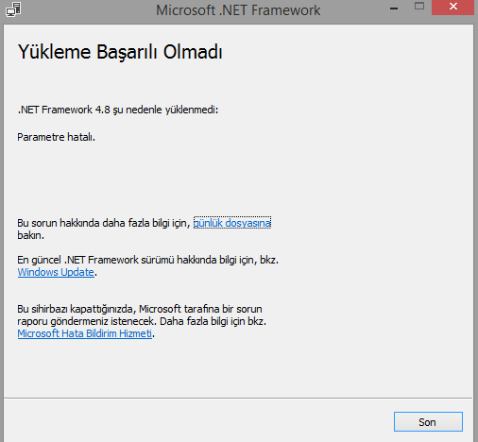Click text En güncel .NET Framework sürümü
Viewport: 478px width, 442px height.
(x=95, y=260)
